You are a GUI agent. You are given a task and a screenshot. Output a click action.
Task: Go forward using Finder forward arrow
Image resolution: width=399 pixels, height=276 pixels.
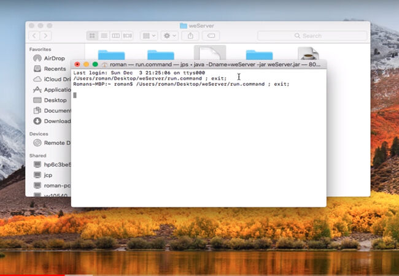[x=46, y=36]
